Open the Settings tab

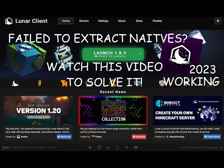pyautogui.click(x=103, y=21)
